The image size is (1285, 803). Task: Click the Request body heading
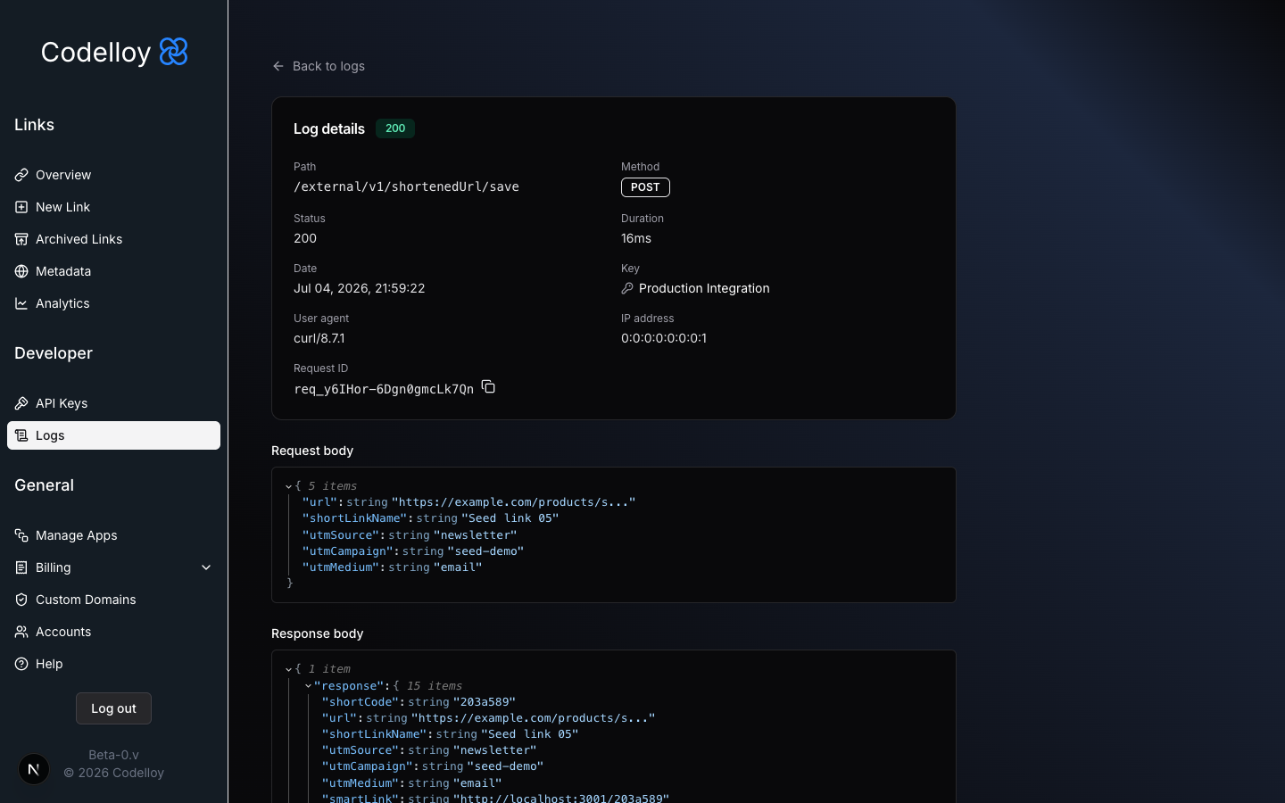(312, 451)
